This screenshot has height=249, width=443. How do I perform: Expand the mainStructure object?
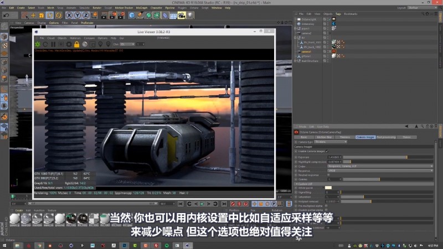(295, 61)
